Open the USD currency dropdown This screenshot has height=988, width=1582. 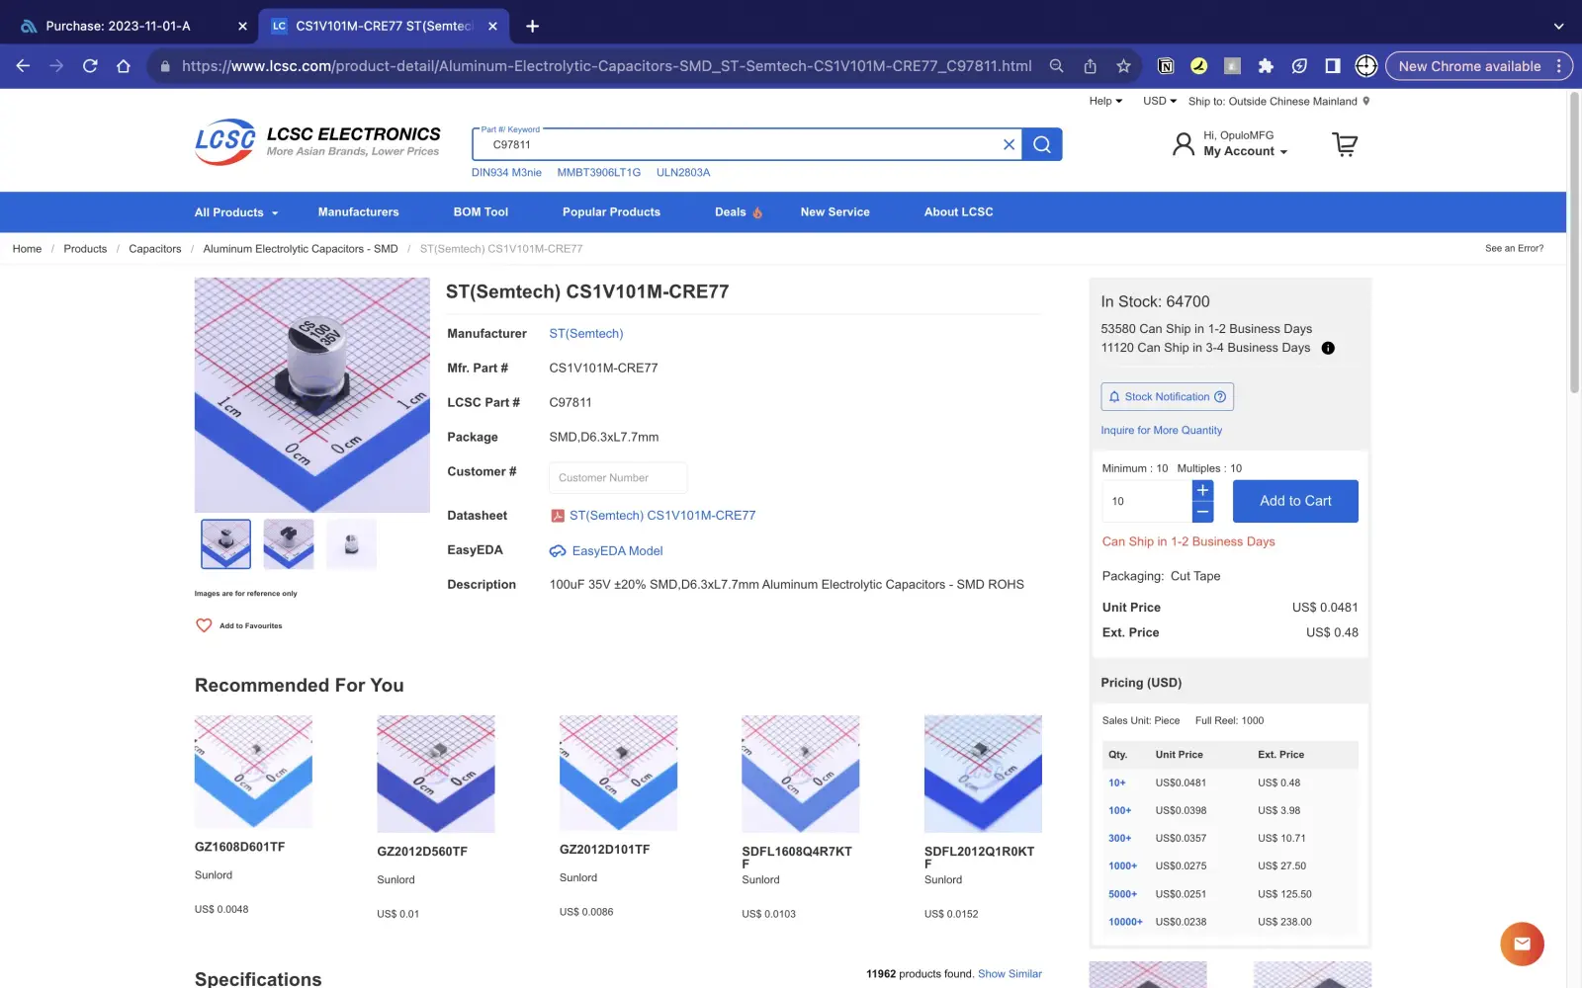(x=1159, y=101)
